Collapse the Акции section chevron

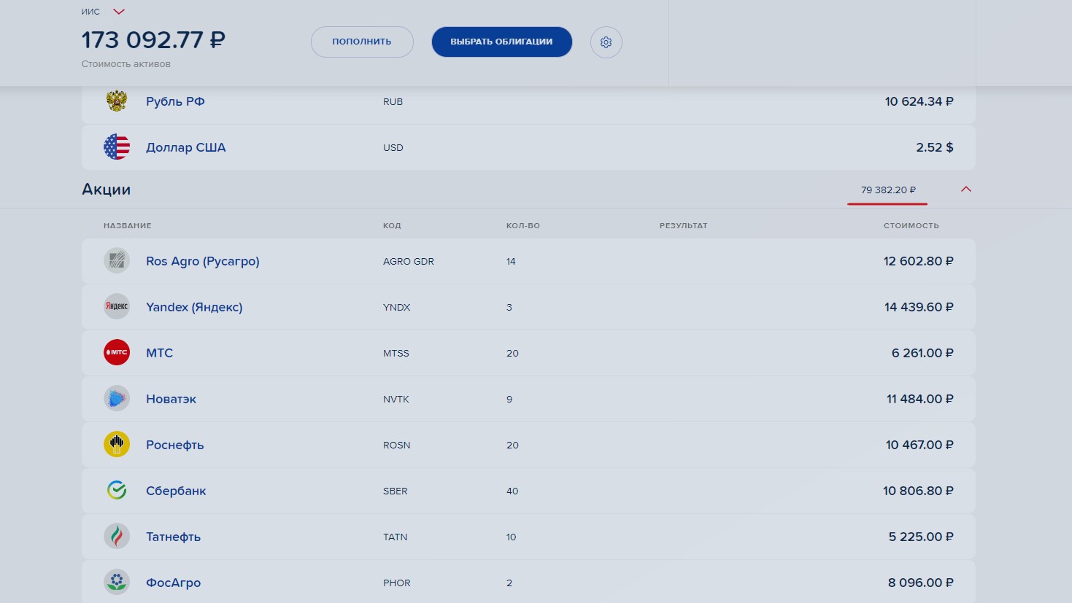pos(965,189)
